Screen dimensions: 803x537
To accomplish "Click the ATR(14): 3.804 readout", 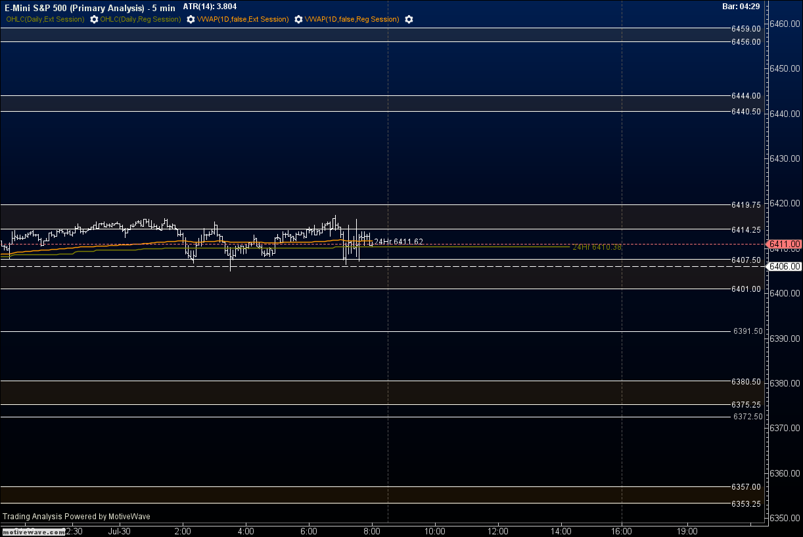I will [x=210, y=7].
